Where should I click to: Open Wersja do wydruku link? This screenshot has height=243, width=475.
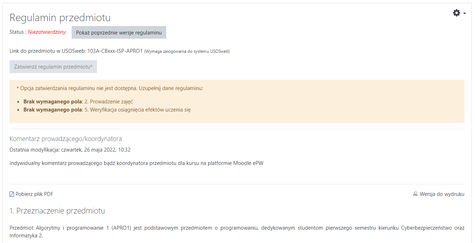click(442, 194)
